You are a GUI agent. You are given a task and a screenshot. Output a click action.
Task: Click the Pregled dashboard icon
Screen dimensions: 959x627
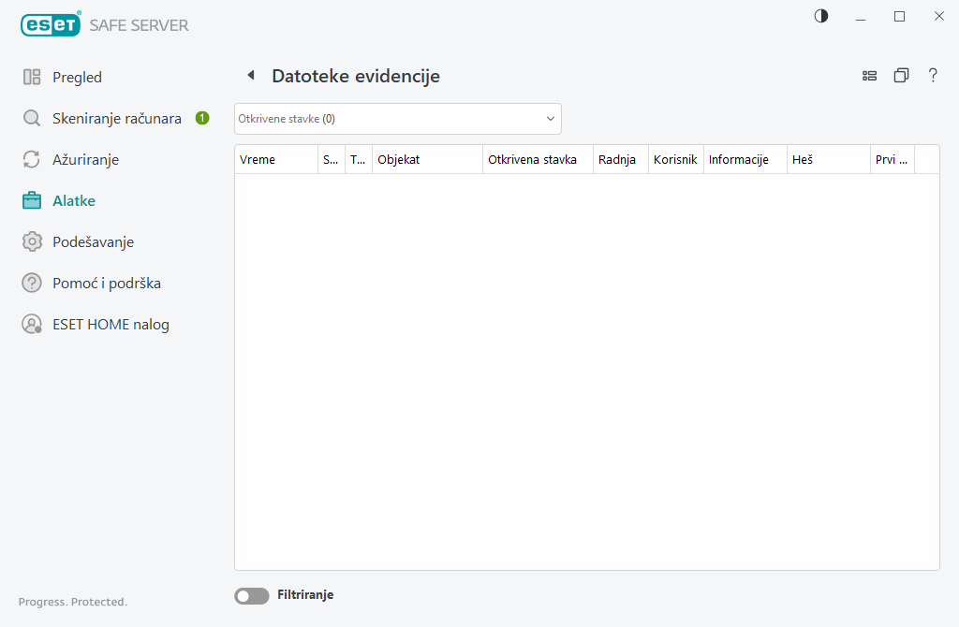pyautogui.click(x=32, y=78)
